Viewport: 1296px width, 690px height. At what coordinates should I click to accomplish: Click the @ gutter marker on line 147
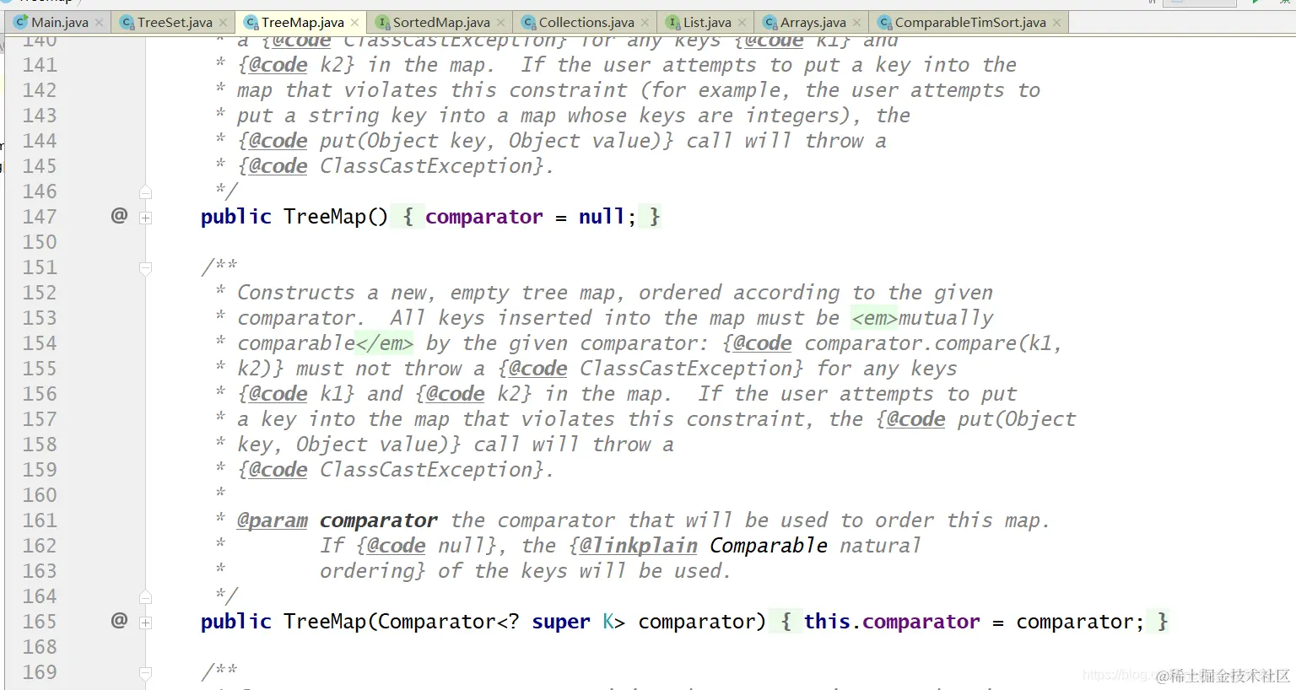tap(119, 216)
